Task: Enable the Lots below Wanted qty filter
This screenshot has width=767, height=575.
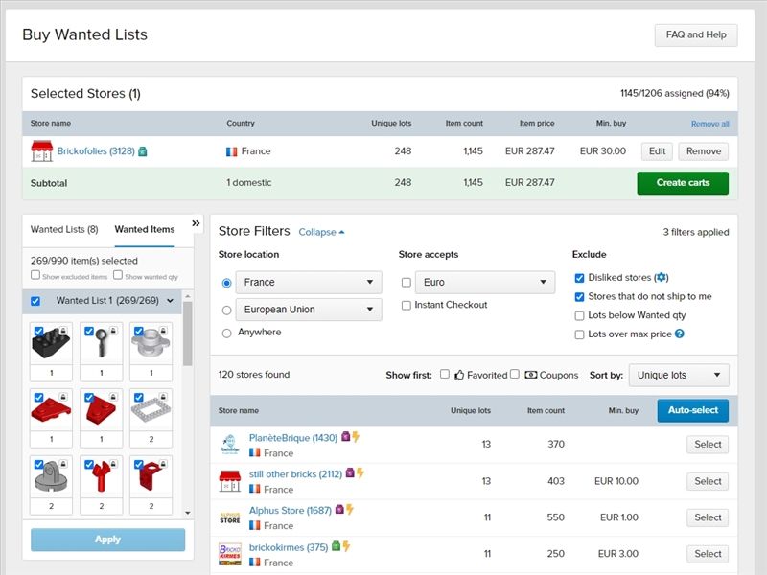Action: click(x=579, y=315)
